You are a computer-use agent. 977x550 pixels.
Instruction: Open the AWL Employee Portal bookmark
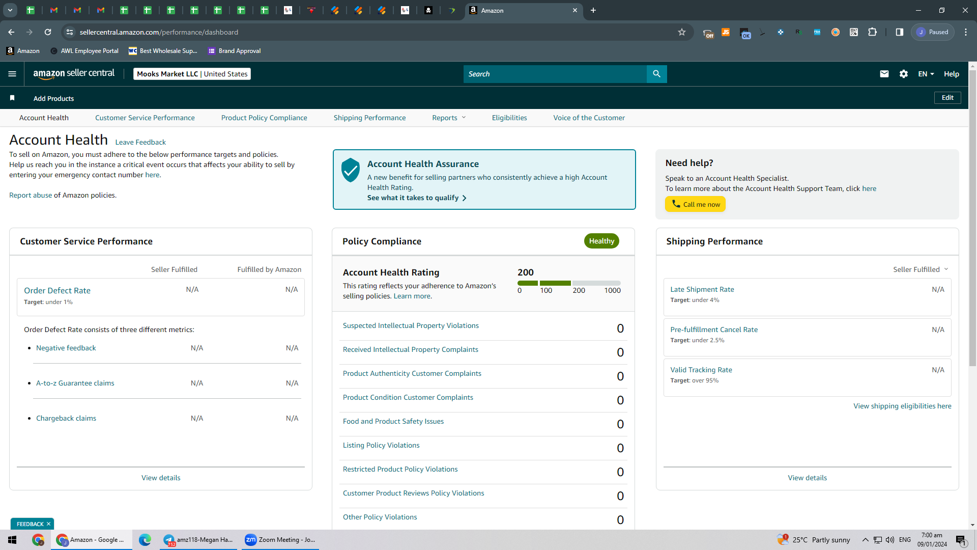tap(84, 51)
